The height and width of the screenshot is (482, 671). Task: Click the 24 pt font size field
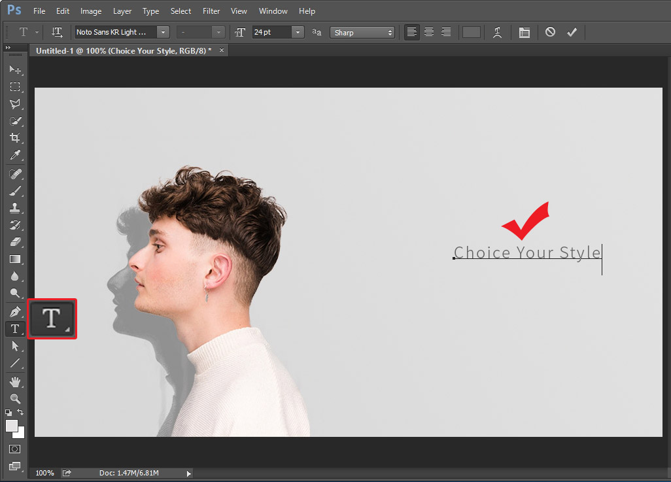pyautogui.click(x=272, y=32)
